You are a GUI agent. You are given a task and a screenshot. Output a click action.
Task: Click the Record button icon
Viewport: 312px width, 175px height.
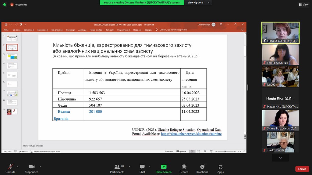184,167
